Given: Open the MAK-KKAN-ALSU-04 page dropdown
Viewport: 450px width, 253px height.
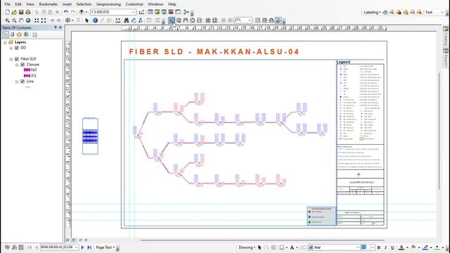Looking at the screenshot, I should point(76,247).
